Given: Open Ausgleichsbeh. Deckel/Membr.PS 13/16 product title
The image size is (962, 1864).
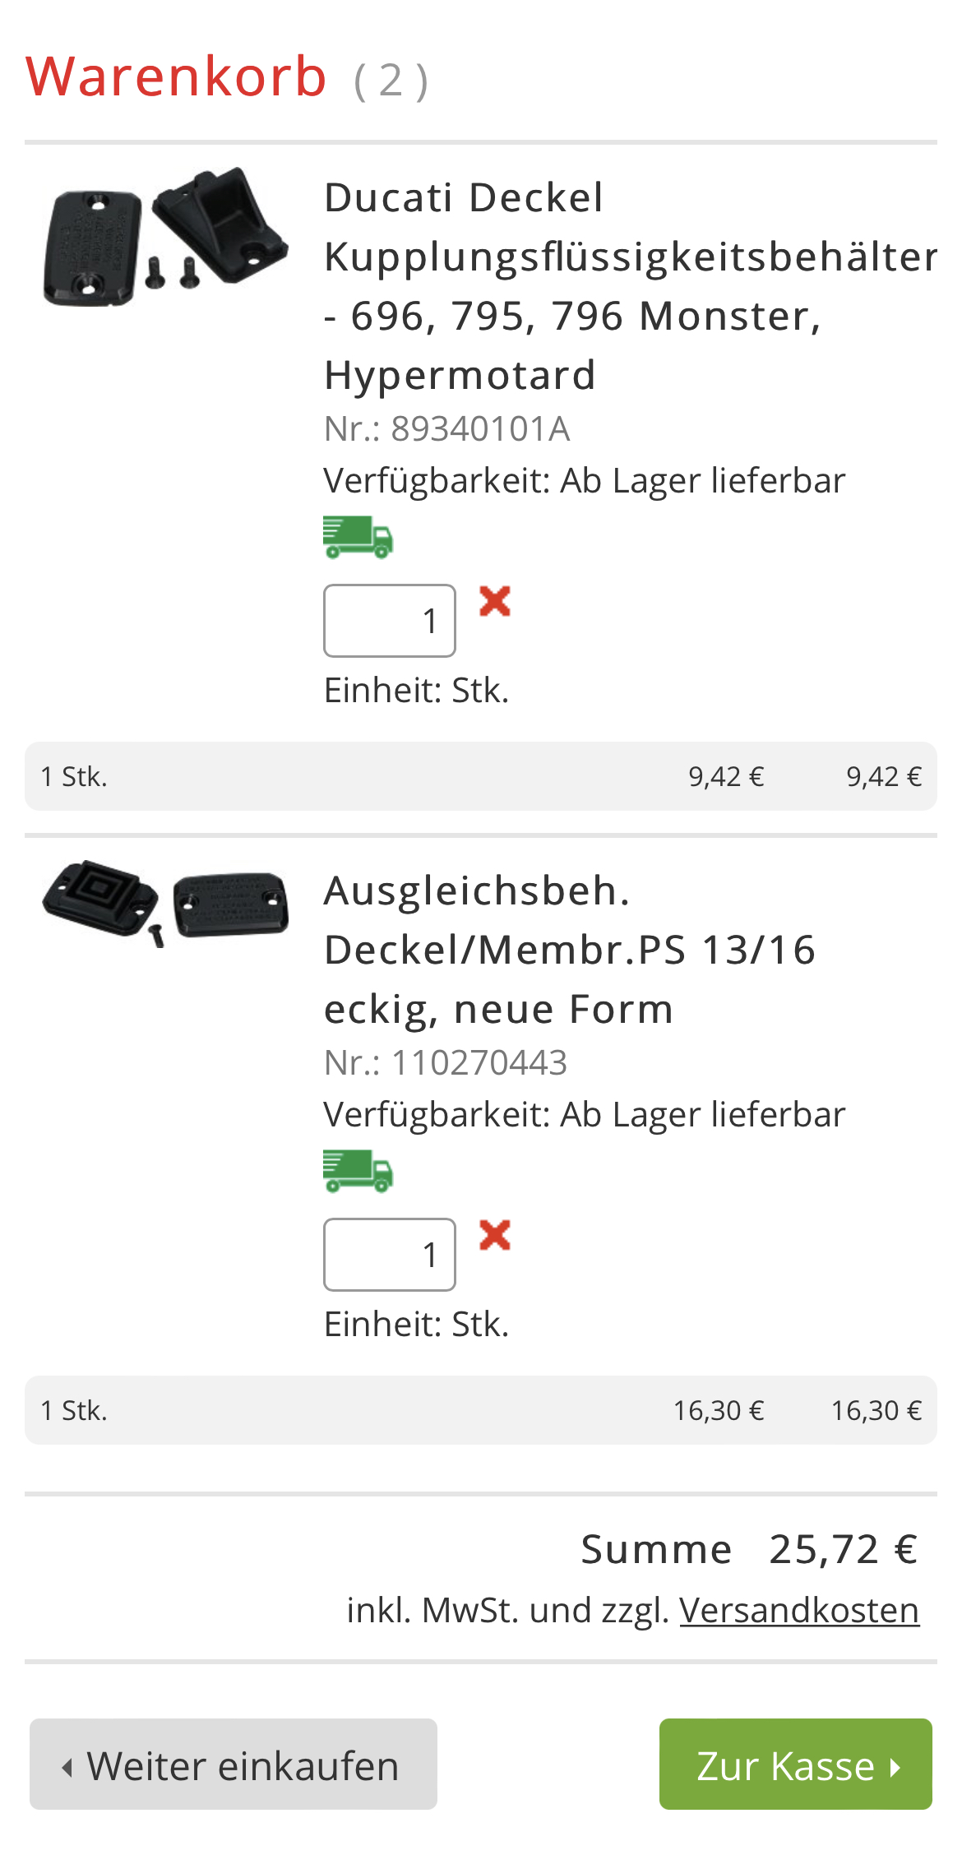Looking at the screenshot, I should coord(570,950).
